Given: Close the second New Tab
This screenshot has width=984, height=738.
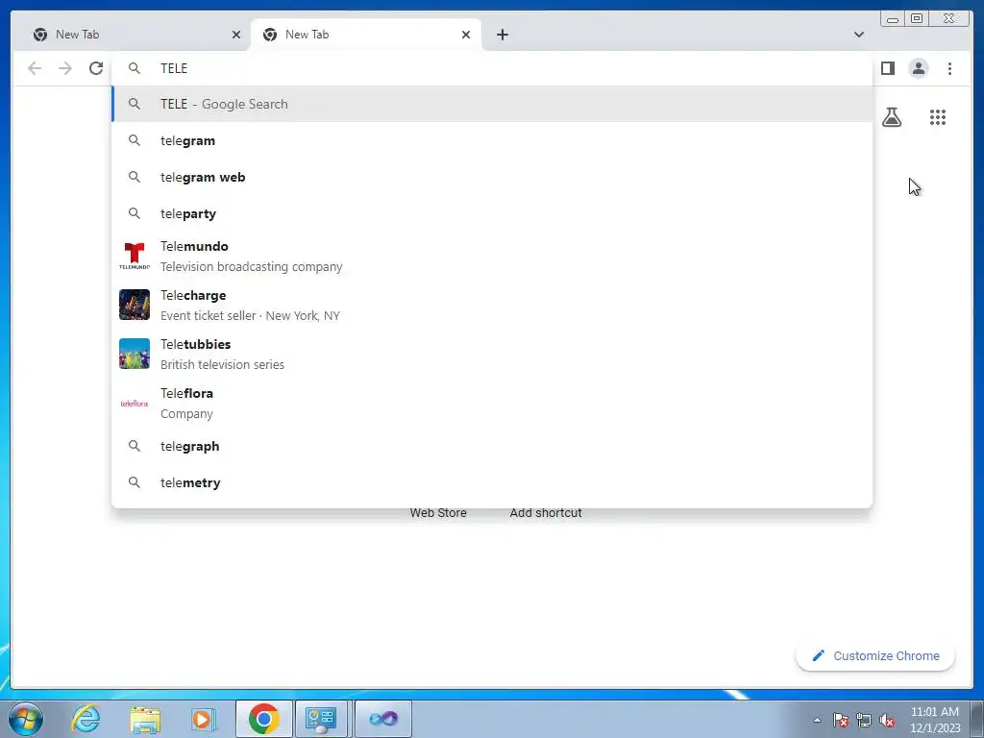Looking at the screenshot, I should 466,35.
